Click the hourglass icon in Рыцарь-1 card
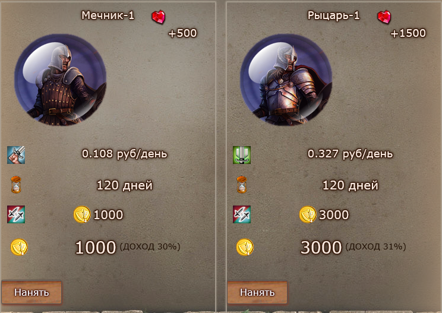Viewport: 442px width, 313px height. [x=242, y=185]
